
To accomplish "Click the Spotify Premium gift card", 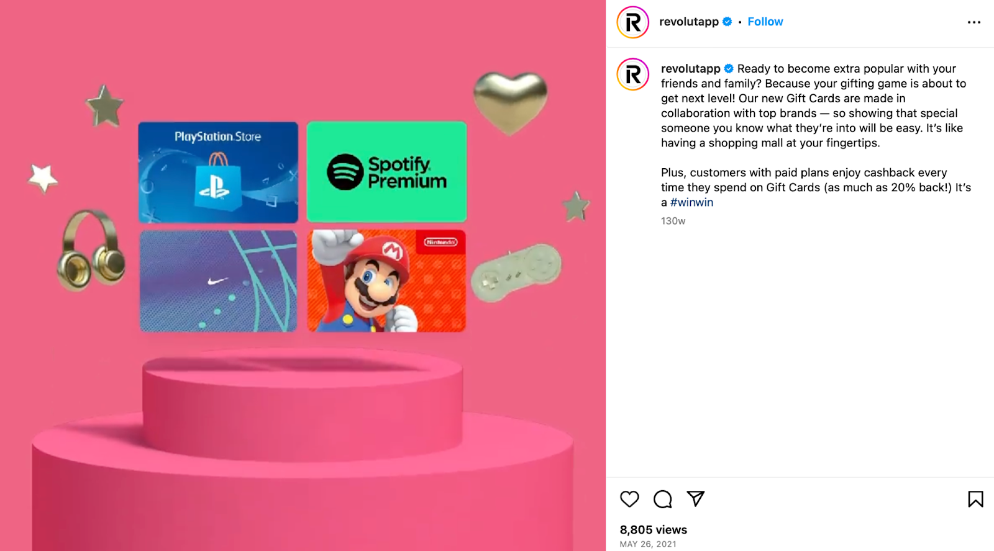I will (386, 172).
